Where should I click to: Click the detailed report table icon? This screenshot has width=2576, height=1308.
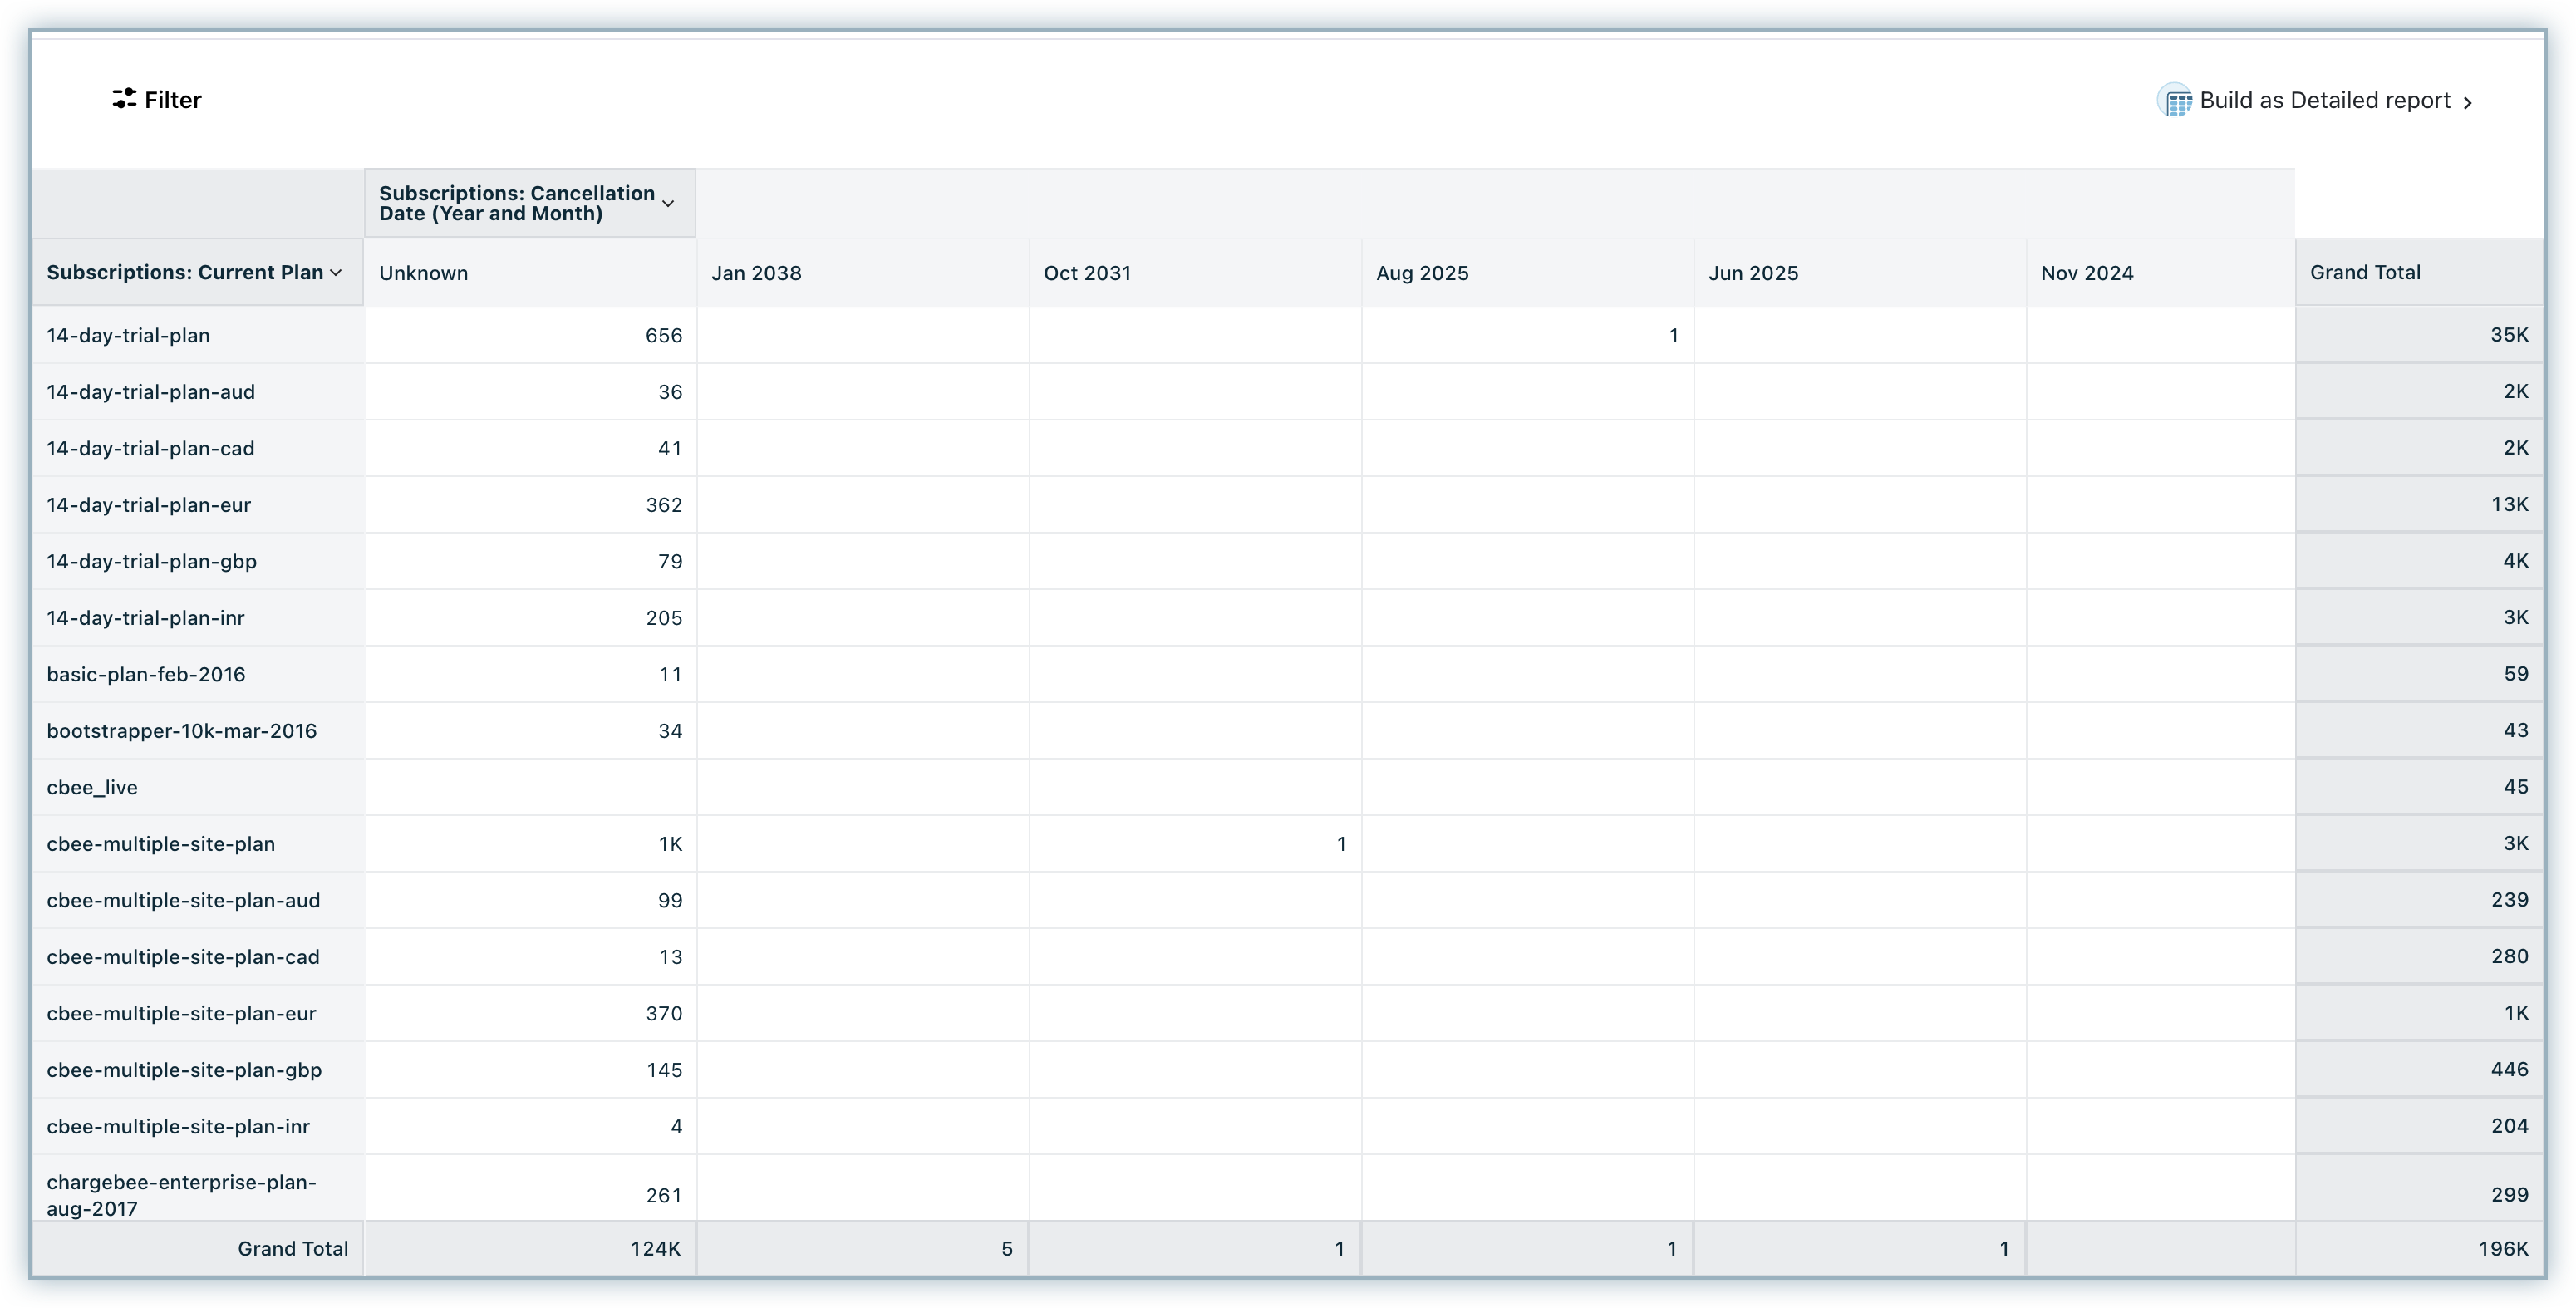[x=2175, y=101]
